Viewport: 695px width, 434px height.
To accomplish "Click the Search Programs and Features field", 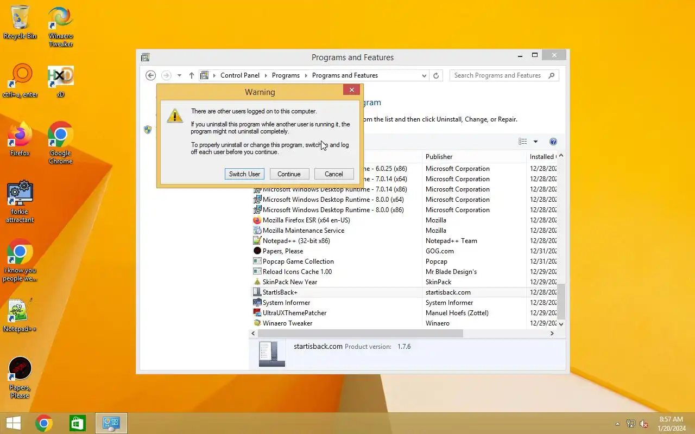I will point(497,75).
